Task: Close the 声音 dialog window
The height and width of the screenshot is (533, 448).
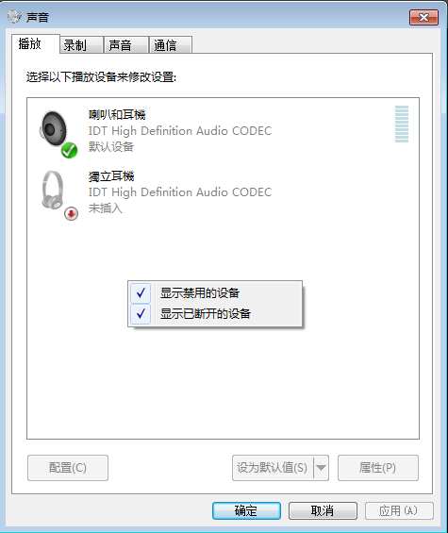Action: point(423,17)
